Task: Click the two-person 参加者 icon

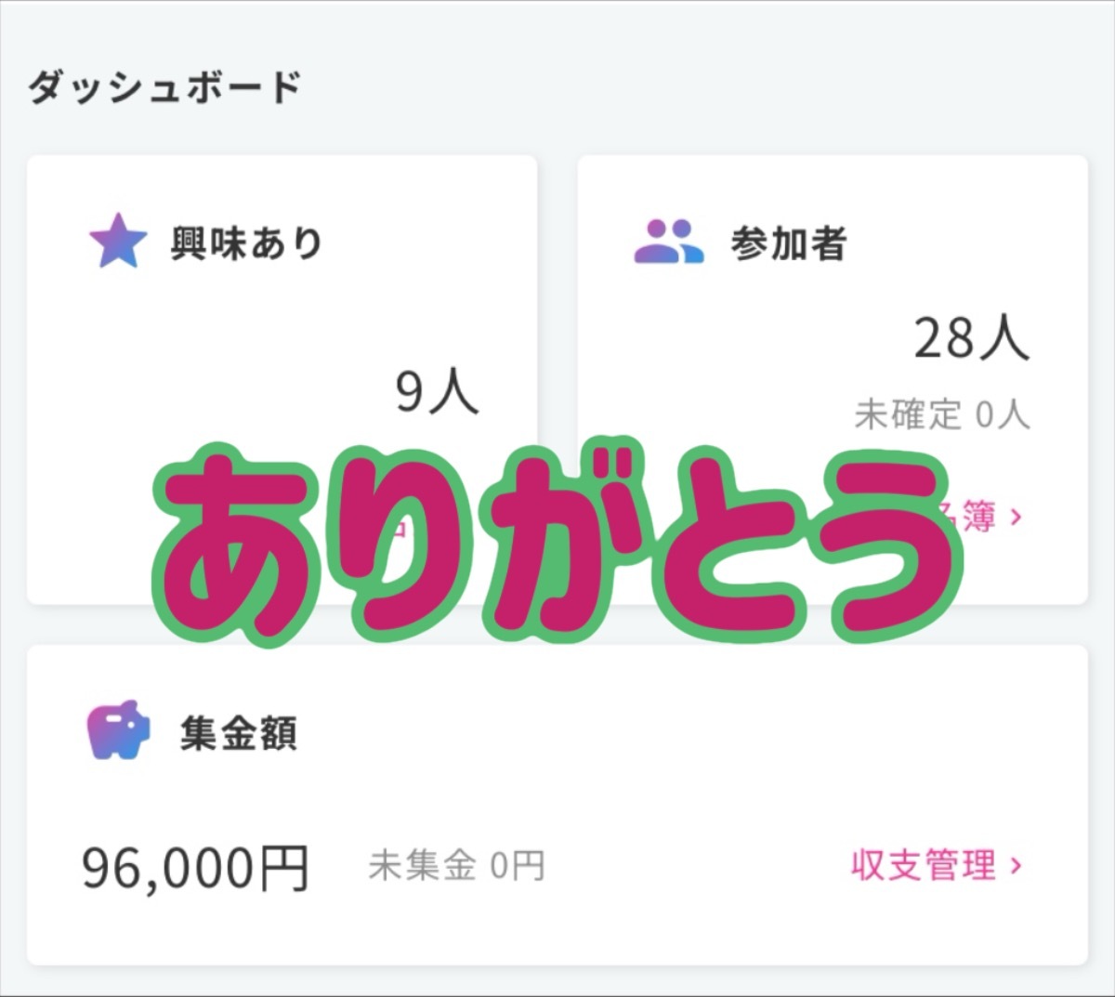Action: [668, 242]
